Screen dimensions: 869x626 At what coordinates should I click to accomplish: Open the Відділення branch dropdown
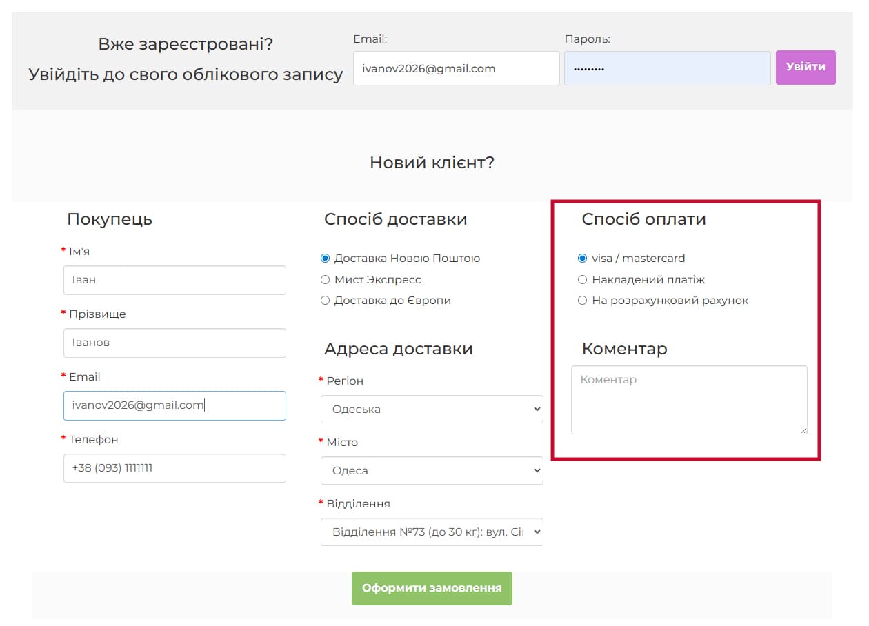pos(432,532)
